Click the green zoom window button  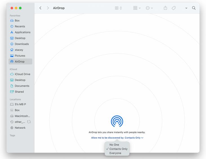(20, 8)
